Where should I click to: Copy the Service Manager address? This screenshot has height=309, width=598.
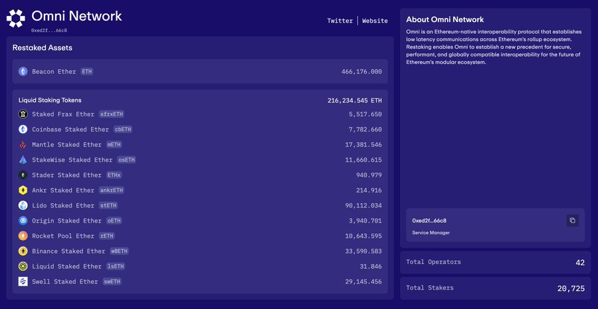tap(573, 221)
